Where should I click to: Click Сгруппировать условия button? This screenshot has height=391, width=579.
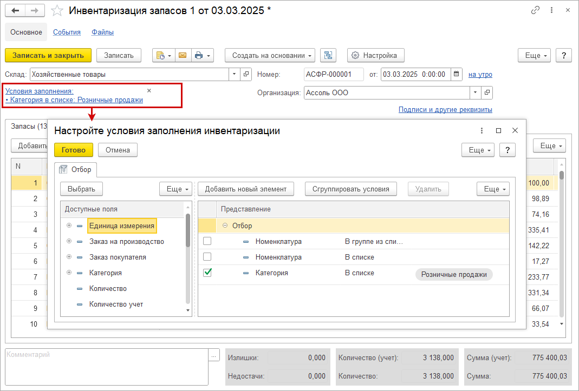[351, 189]
